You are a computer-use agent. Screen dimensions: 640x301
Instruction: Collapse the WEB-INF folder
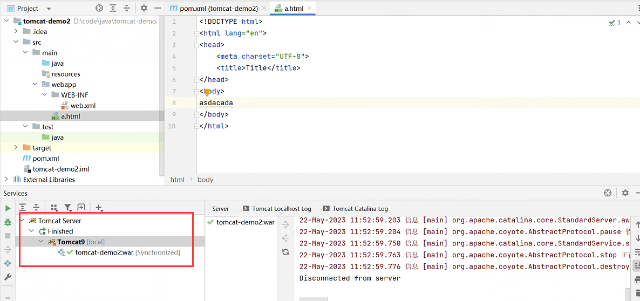point(44,95)
